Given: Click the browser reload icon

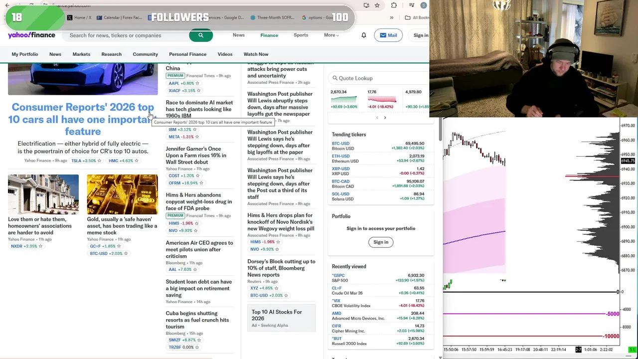Looking at the screenshot, I should click(31, 5).
